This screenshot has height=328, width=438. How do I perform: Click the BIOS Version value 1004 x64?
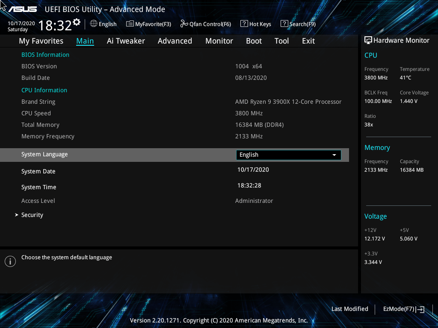(x=249, y=66)
